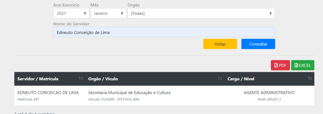
Task: Click the PDF file icon
Action: [276, 66]
